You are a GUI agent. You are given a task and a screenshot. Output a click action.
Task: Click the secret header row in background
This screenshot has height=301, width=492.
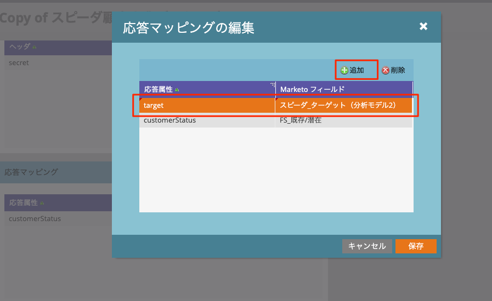(19, 62)
